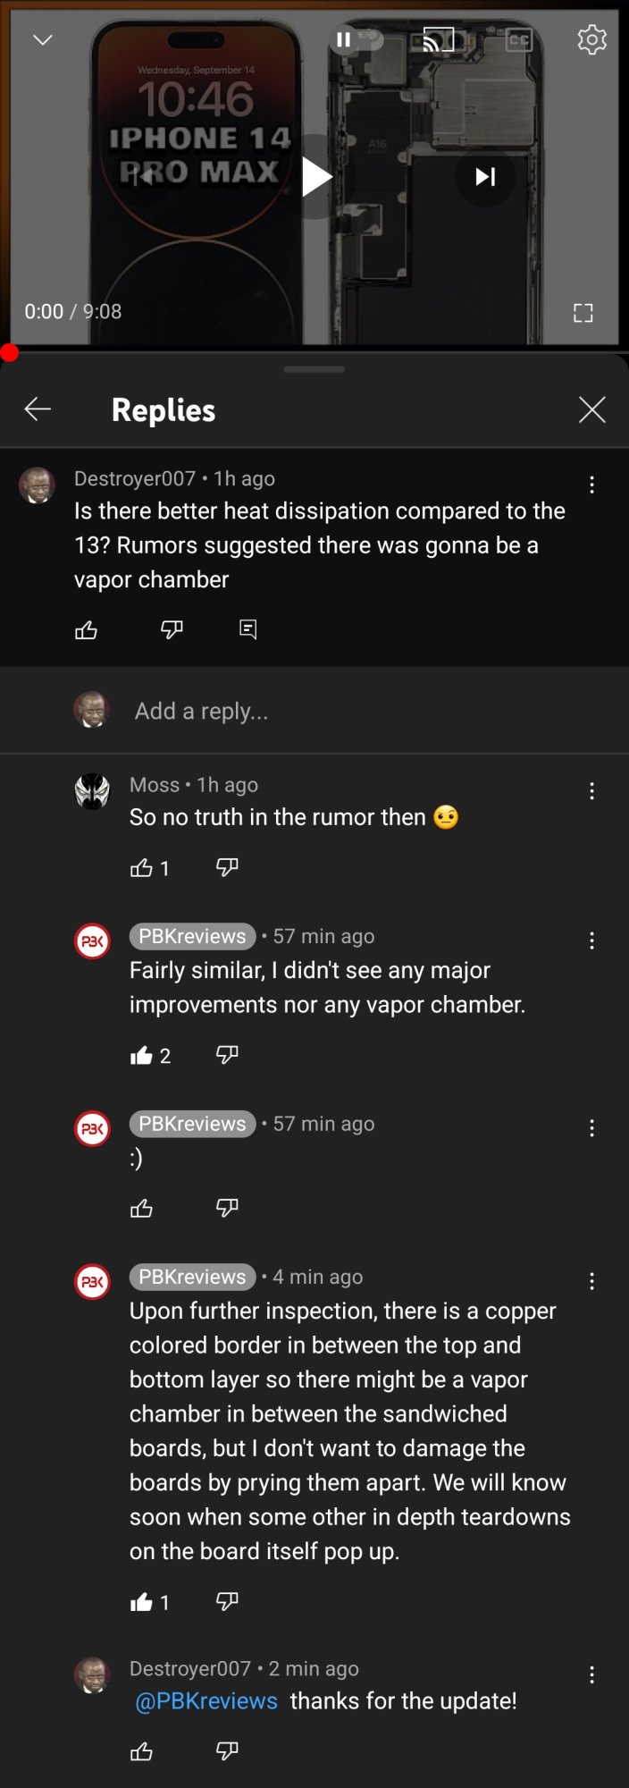Viewport: 629px width, 1788px height.
Task: Open options for Destroyer007's thanks reply
Action: pyautogui.click(x=591, y=1675)
